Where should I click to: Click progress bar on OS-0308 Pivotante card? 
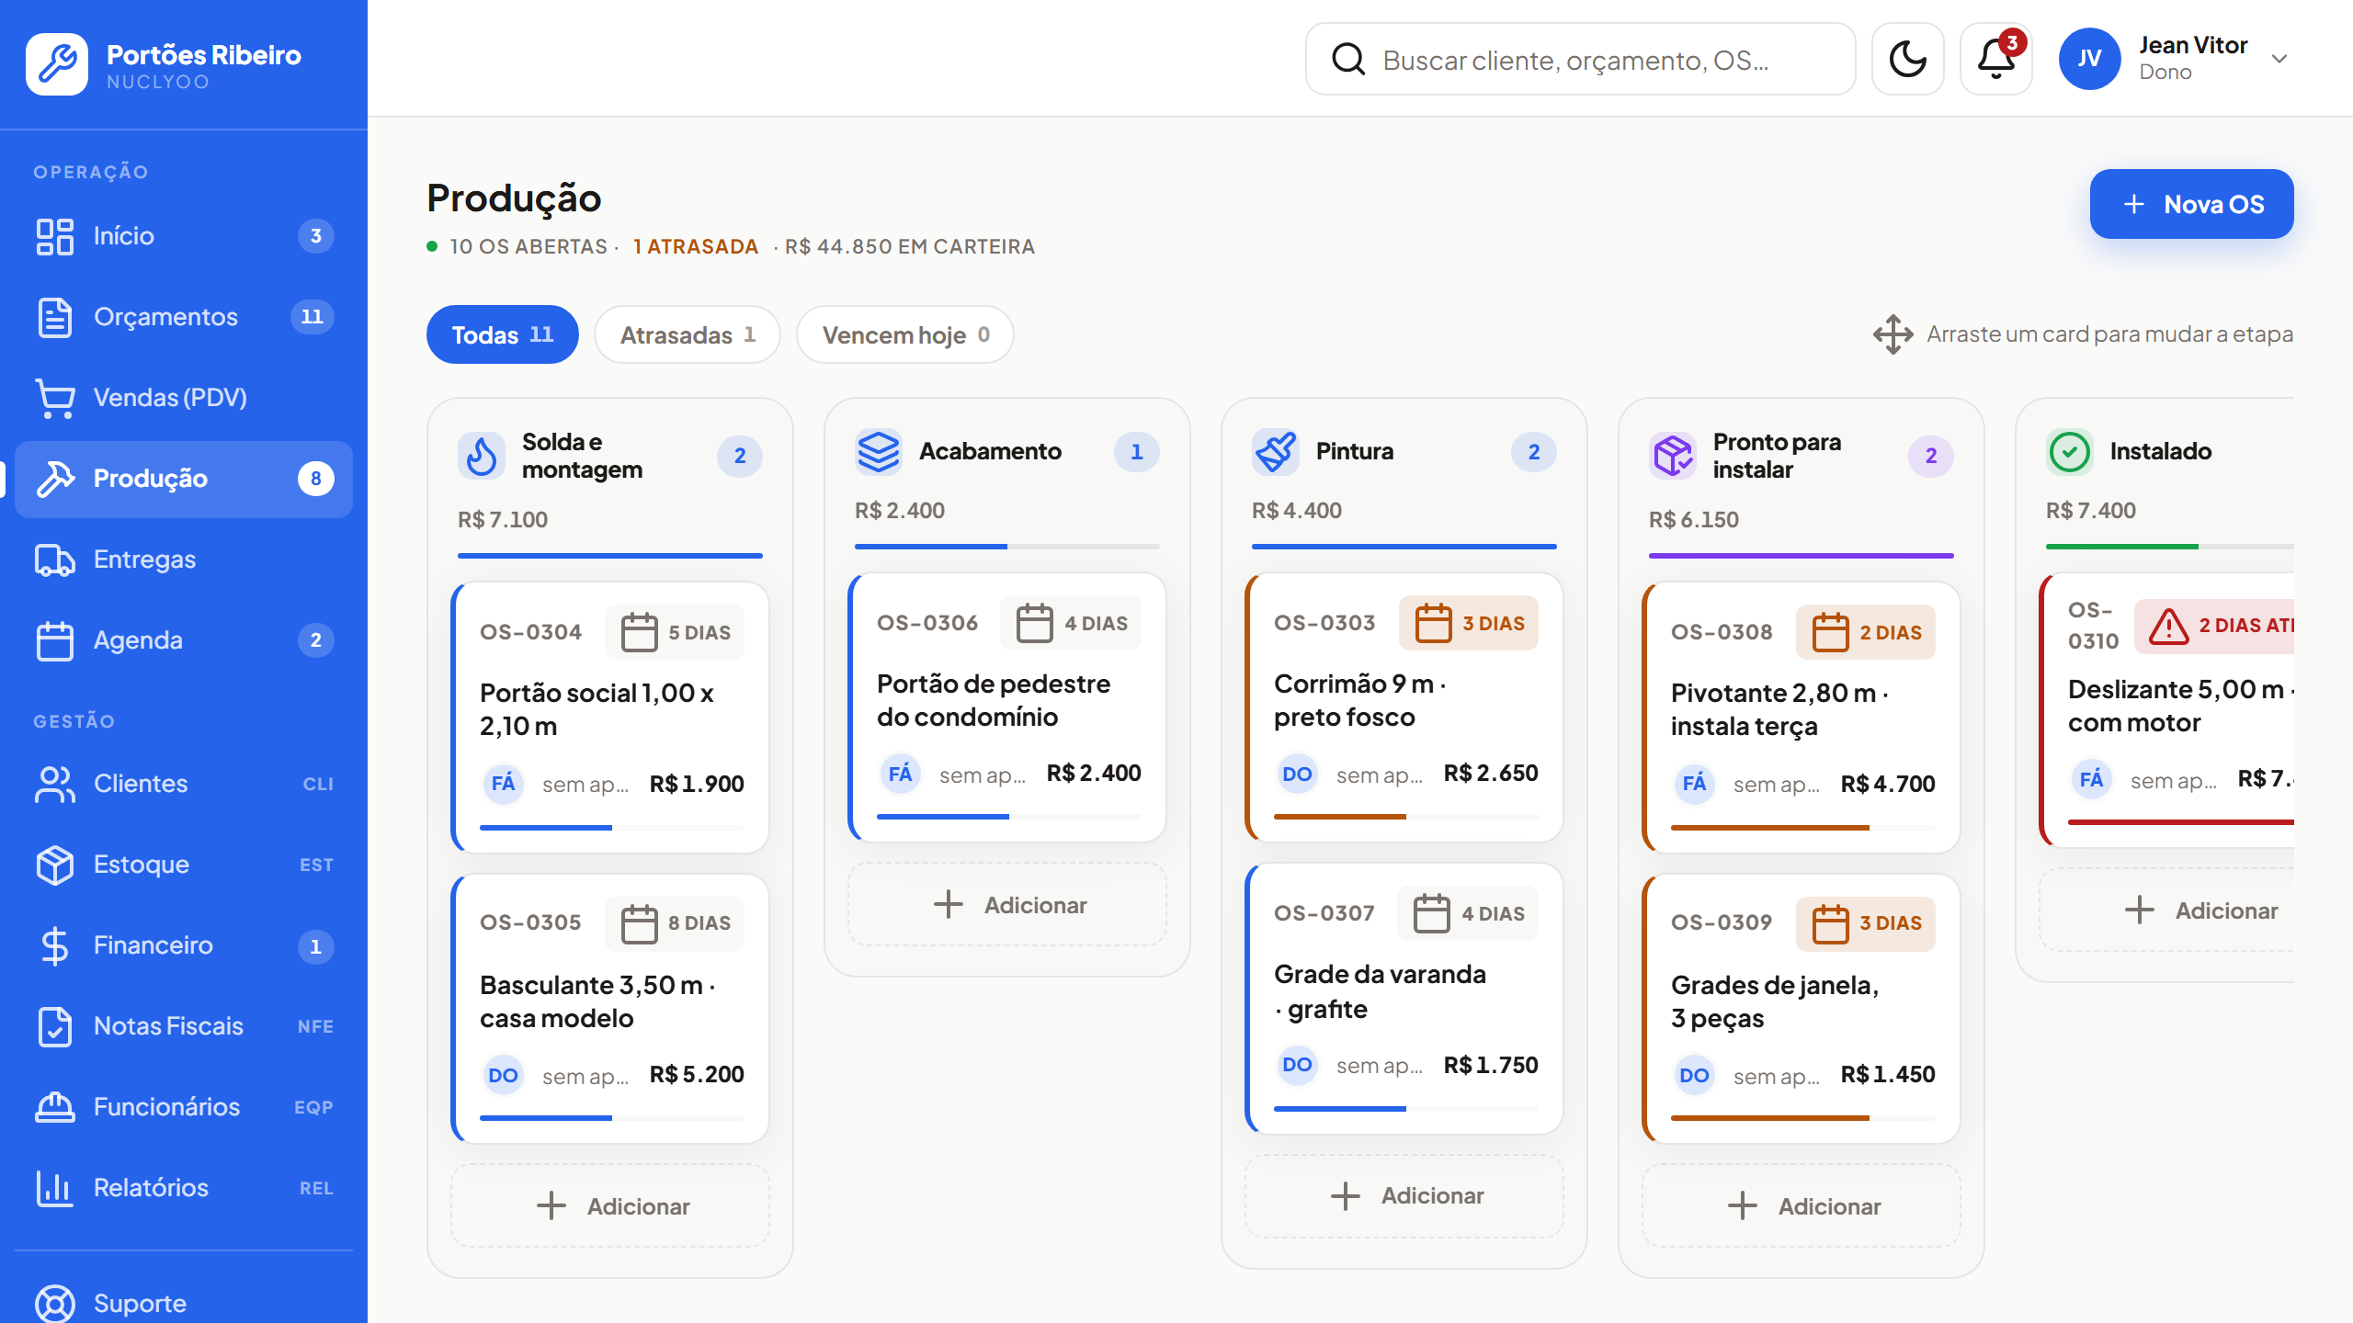click(1803, 828)
